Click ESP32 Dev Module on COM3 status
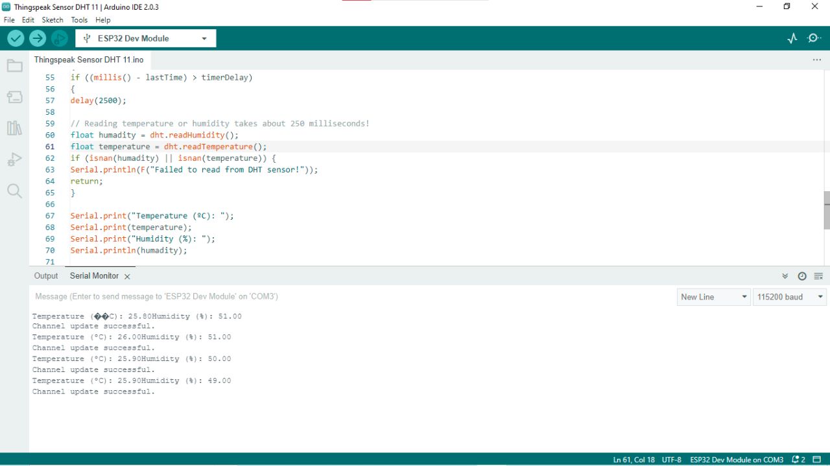Viewport: 830px width, 466px height. coord(737,460)
